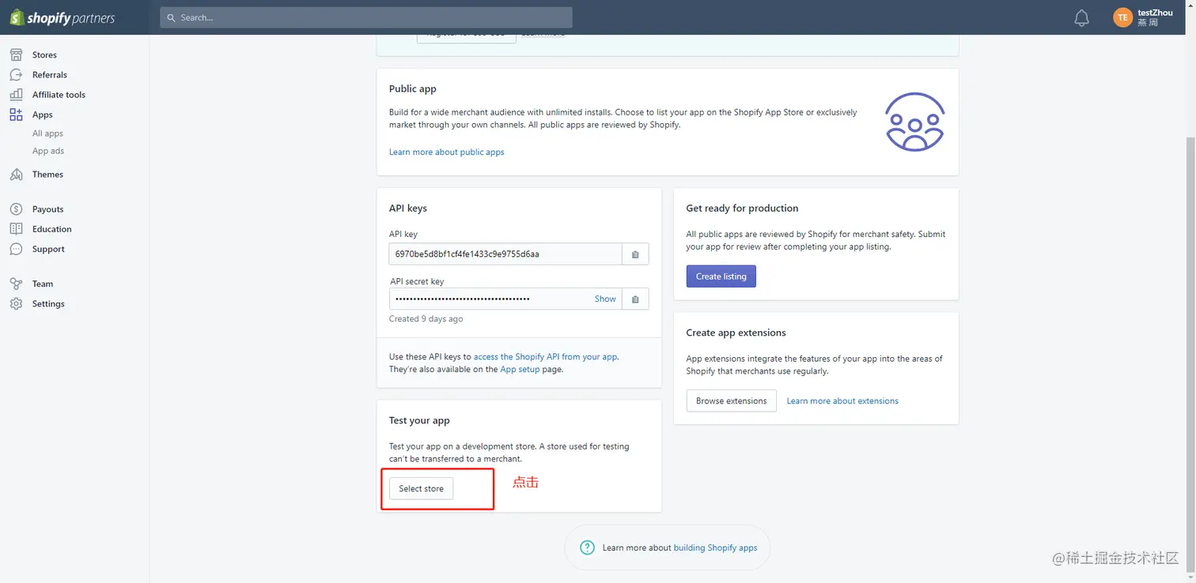Open Learn more about public apps link
1196x583 pixels.
pyautogui.click(x=446, y=152)
